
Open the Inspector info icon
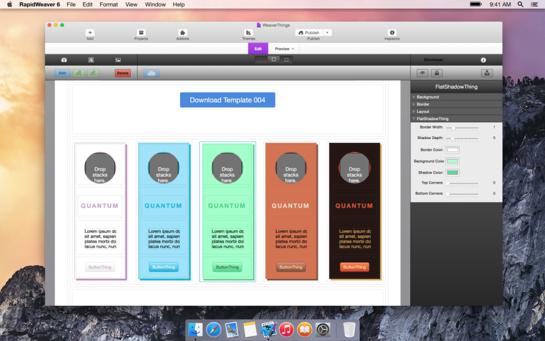[x=392, y=33]
